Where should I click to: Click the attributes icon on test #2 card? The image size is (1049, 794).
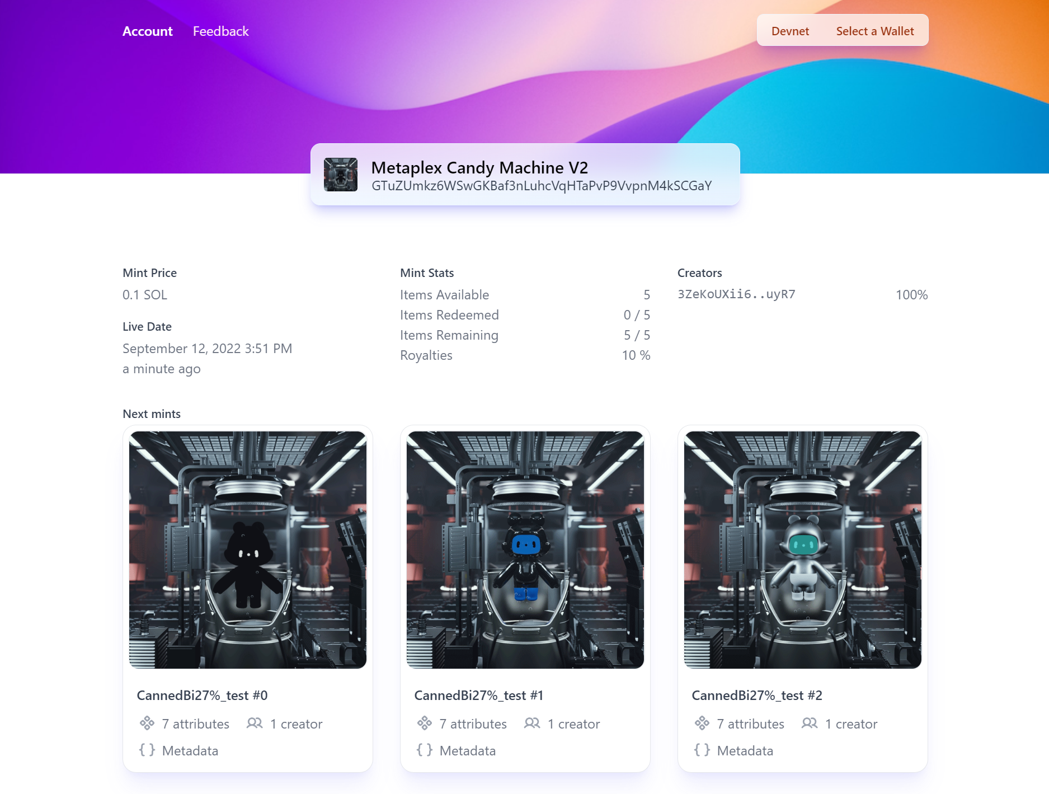[x=702, y=723]
